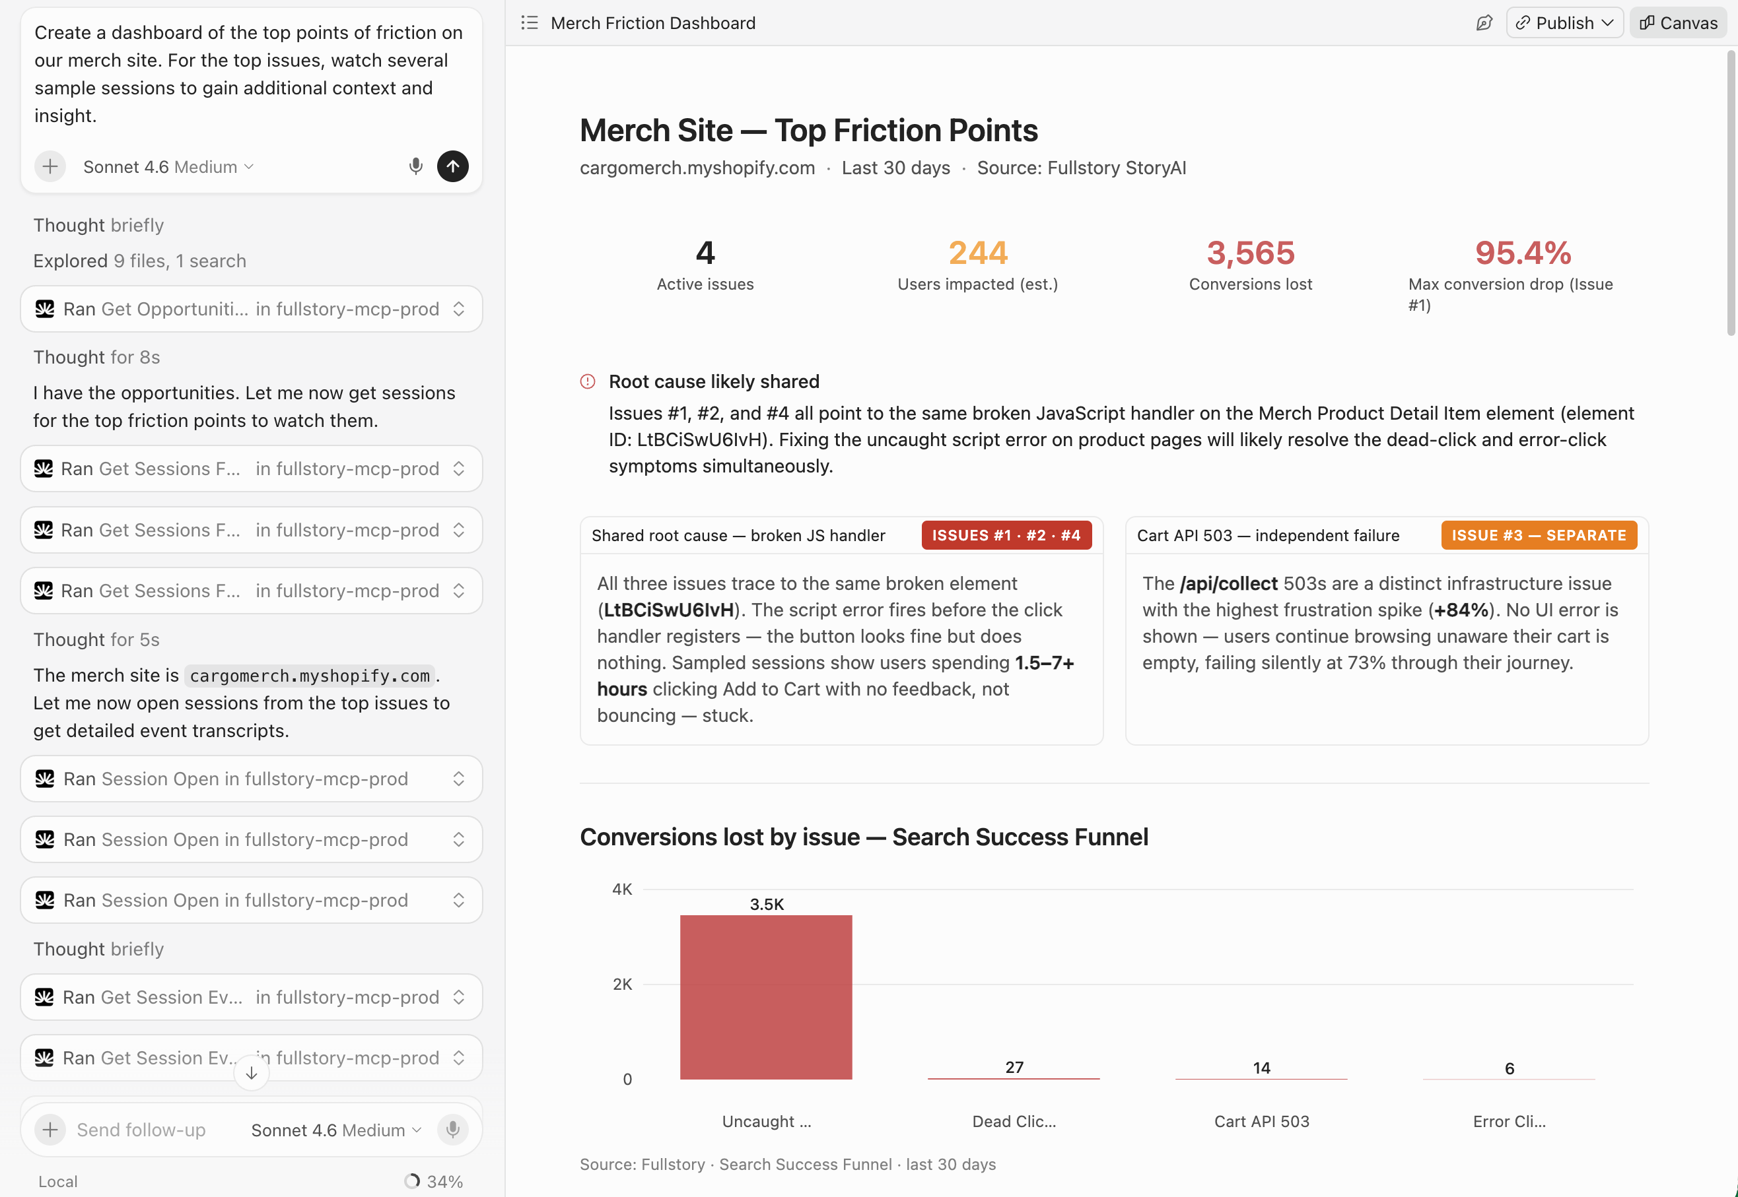Click the red alert icon beside Root cause likely shared
Image resolution: width=1738 pixels, height=1197 pixels.
click(588, 382)
